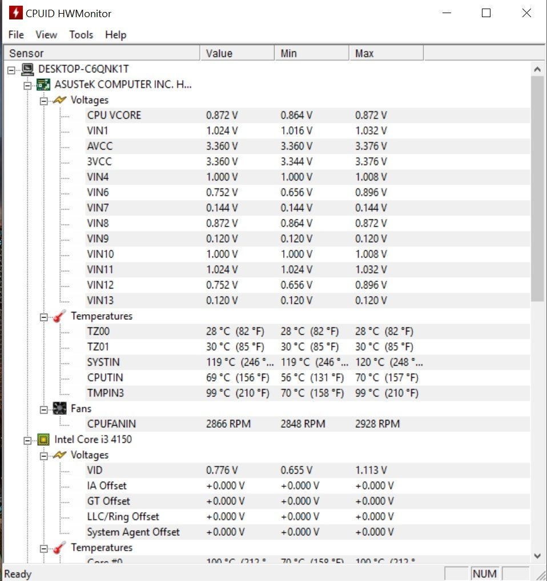This screenshot has width=547, height=581.
Task: Click the Value column header
Action: [x=237, y=53]
